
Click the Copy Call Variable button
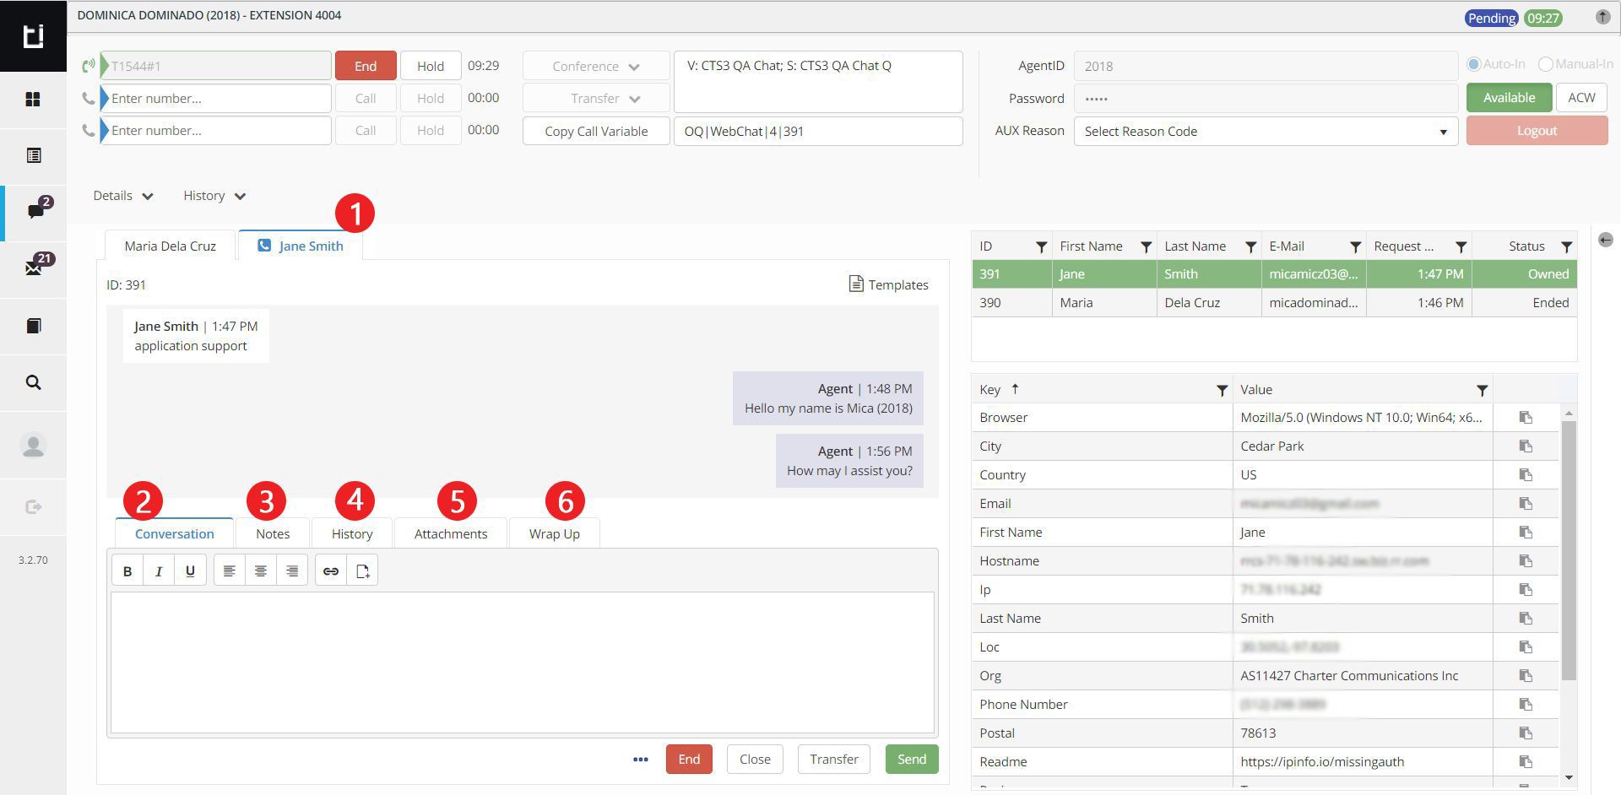pyautogui.click(x=595, y=132)
